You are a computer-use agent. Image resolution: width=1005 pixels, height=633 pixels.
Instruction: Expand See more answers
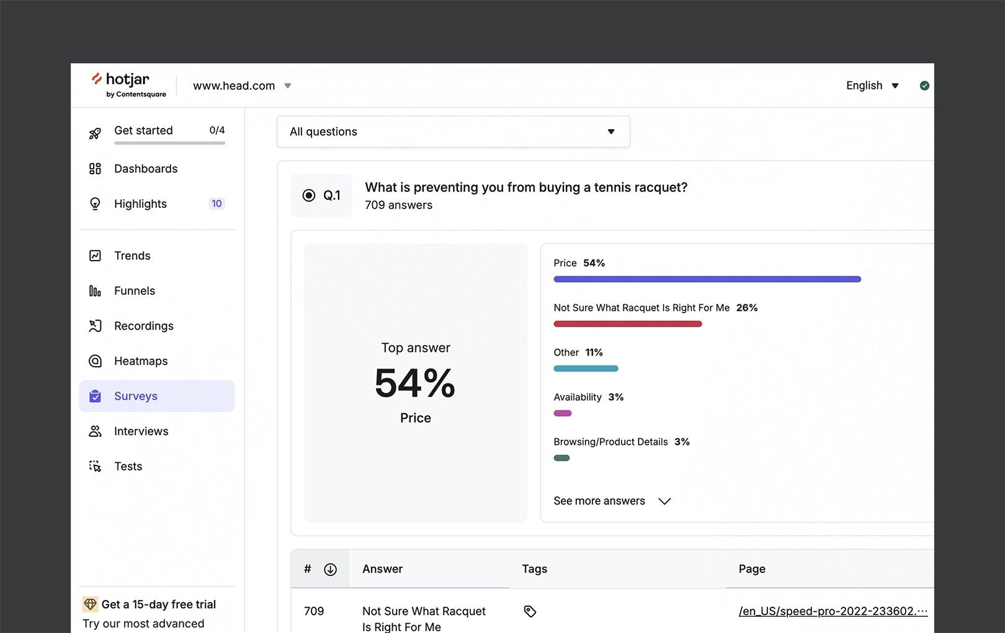coord(612,501)
